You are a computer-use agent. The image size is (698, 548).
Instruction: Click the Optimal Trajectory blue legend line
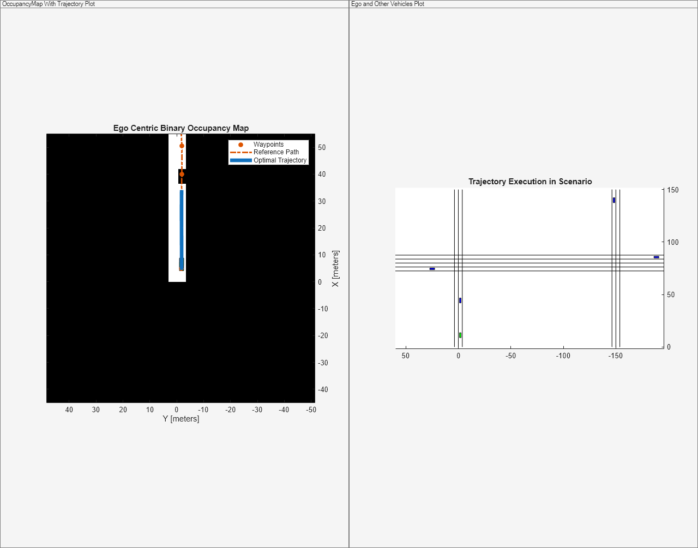240,160
